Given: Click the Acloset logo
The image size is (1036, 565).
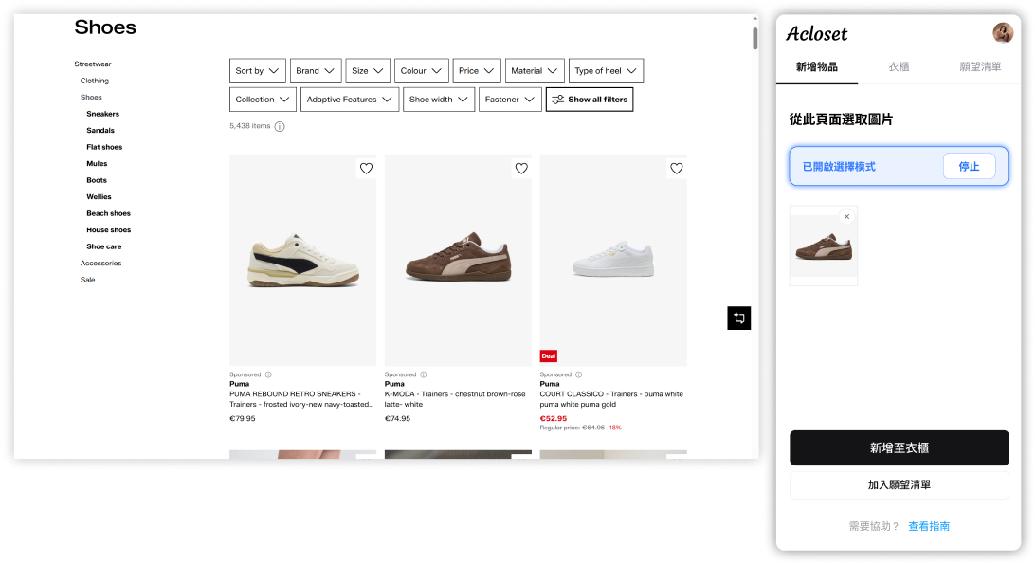Looking at the screenshot, I should [817, 34].
